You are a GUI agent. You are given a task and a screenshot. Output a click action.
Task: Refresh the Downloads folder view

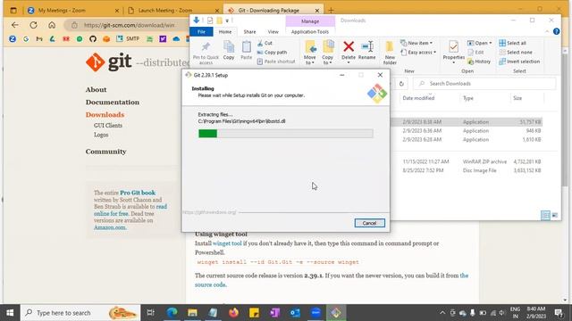[401, 84]
